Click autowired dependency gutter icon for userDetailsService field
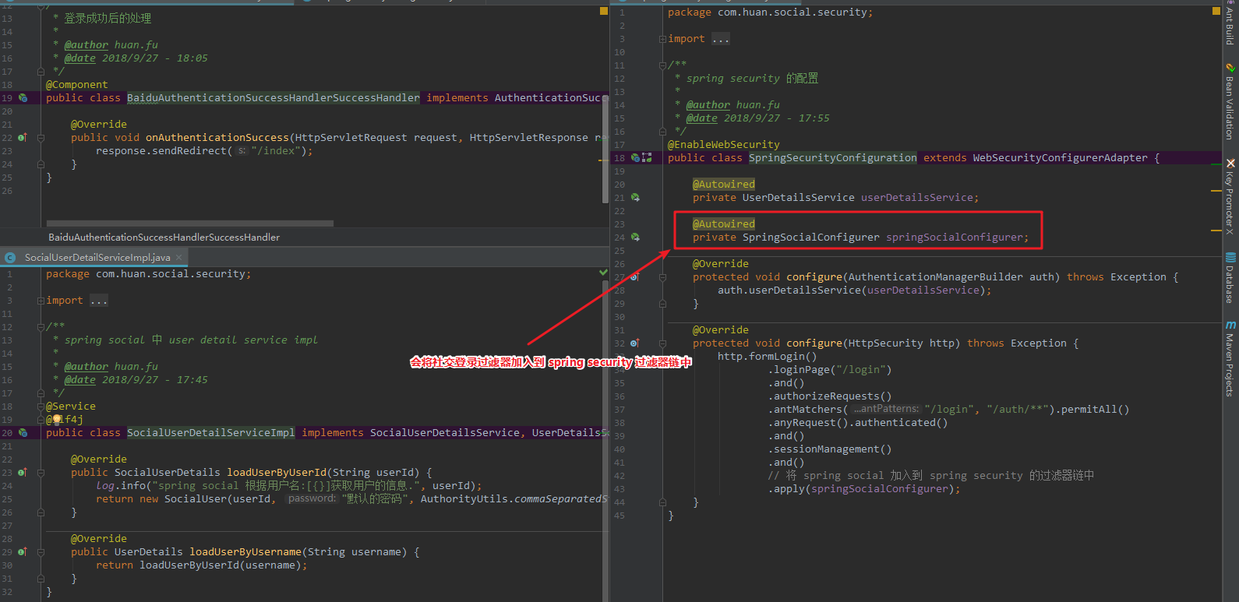Viewport: 1239px width, 602px height. [x=635, y=198]
